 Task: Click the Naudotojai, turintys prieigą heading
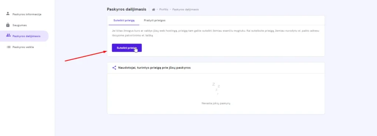(x=154, y=68)
